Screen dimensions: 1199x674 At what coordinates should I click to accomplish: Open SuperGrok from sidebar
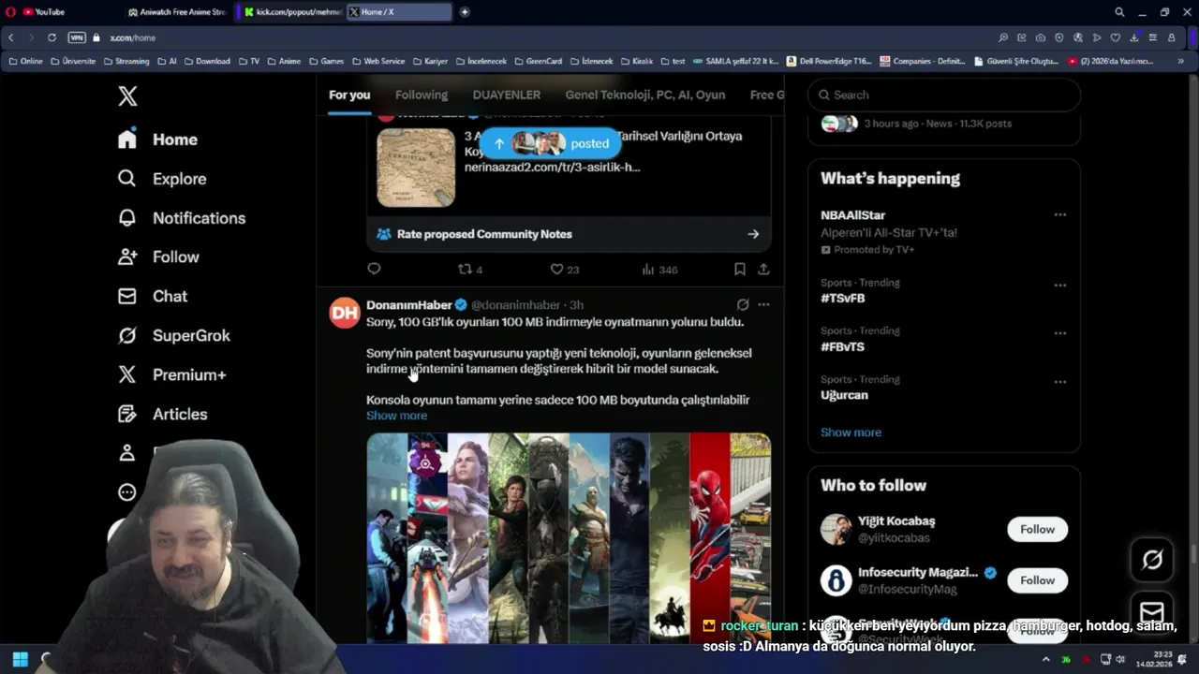173,335
